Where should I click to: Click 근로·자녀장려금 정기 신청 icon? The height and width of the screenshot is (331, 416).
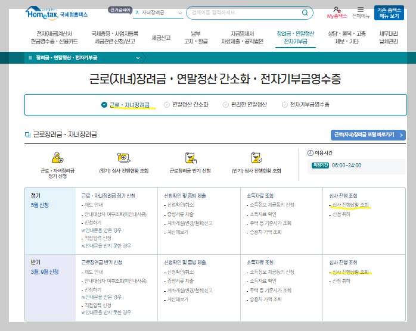58,157
